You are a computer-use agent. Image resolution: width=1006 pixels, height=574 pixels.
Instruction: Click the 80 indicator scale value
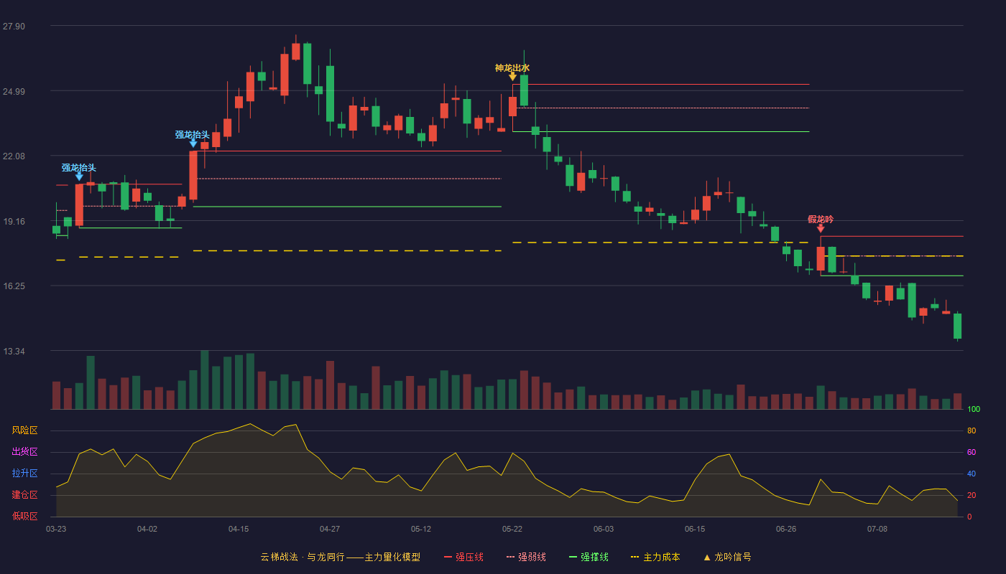[x=972, y=431]
